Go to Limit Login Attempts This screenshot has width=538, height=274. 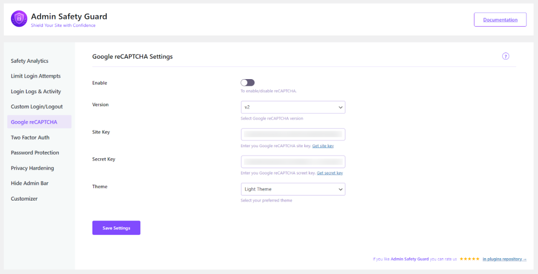pyautogui.click(x=36, y=76)
